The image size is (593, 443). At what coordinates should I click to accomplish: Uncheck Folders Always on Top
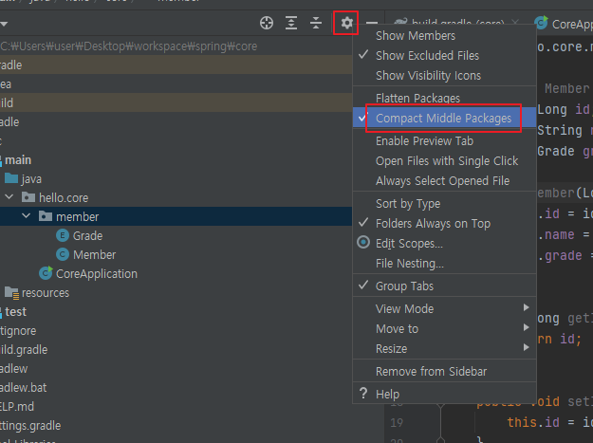(444, 223)
